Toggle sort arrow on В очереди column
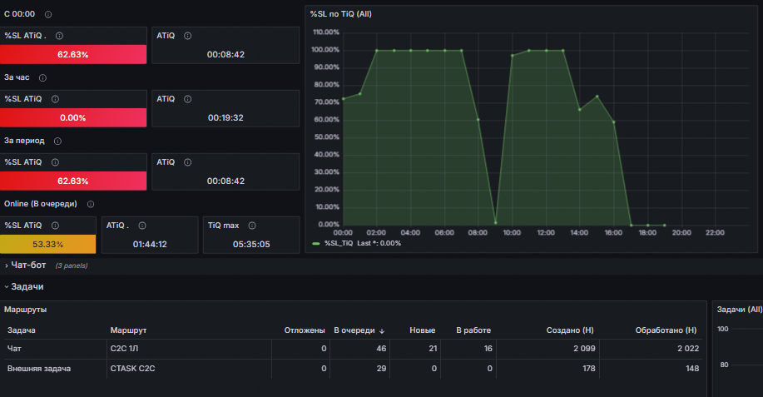The height and width of the screenshot is (397, 763). coord(382,331)
